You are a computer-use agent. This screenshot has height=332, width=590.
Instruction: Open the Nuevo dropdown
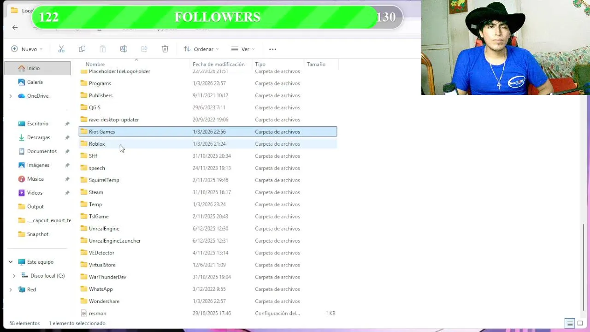[27, 49]
